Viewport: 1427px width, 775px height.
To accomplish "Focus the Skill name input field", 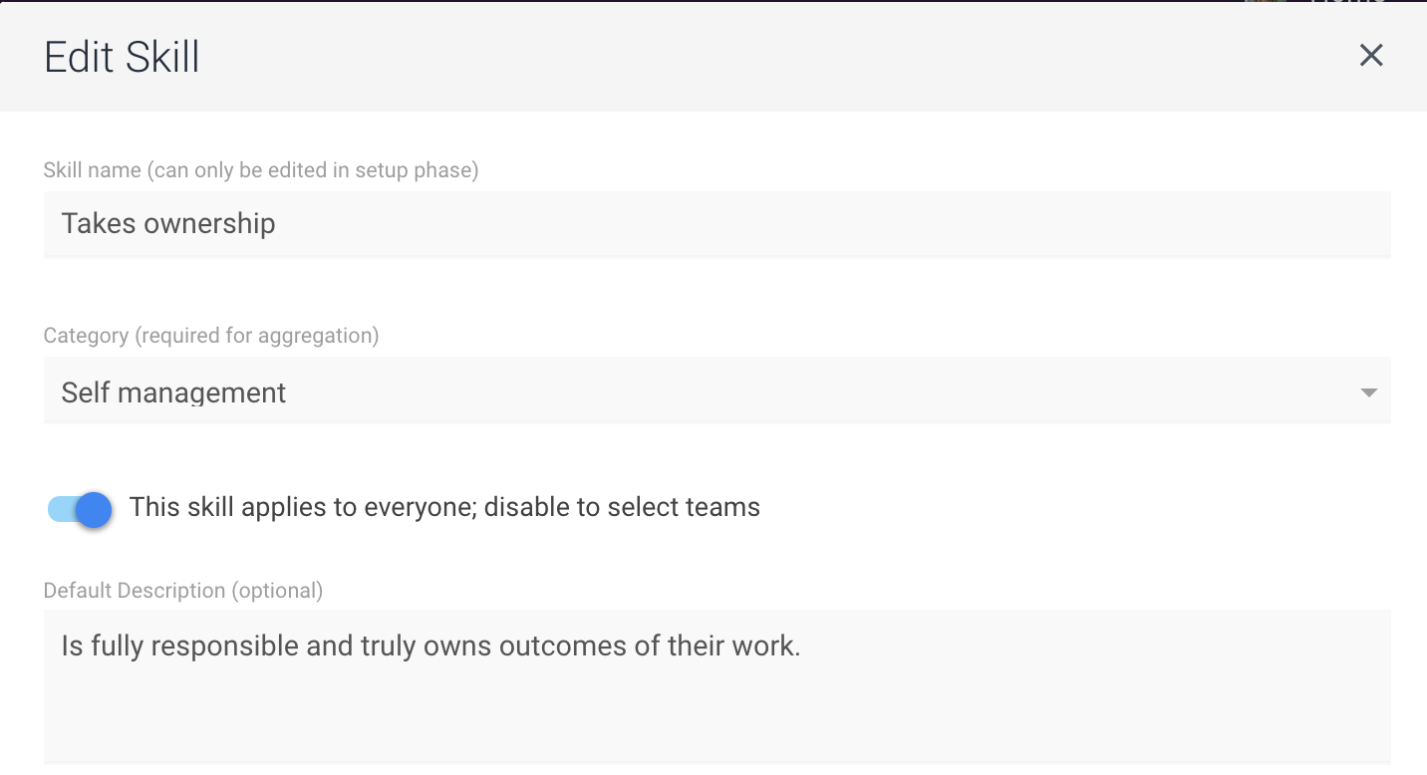I will [x=716, y=224].
